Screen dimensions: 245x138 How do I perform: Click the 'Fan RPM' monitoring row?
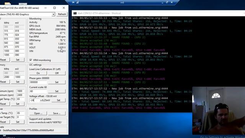click(47, 37)
